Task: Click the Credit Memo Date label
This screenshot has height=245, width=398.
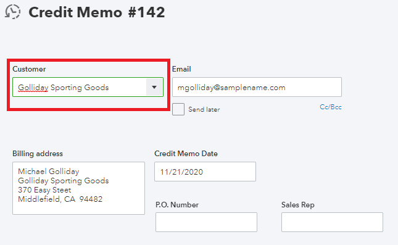Action: pyautogui.click(x=186, y=154)
